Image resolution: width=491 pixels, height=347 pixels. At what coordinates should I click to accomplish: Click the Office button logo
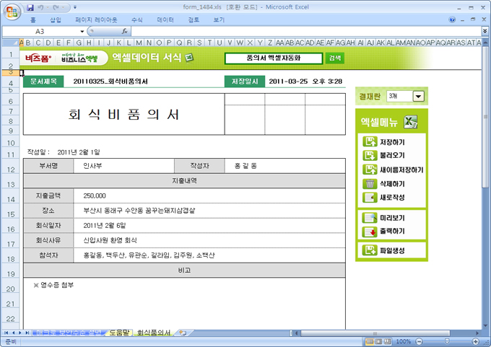12,12
